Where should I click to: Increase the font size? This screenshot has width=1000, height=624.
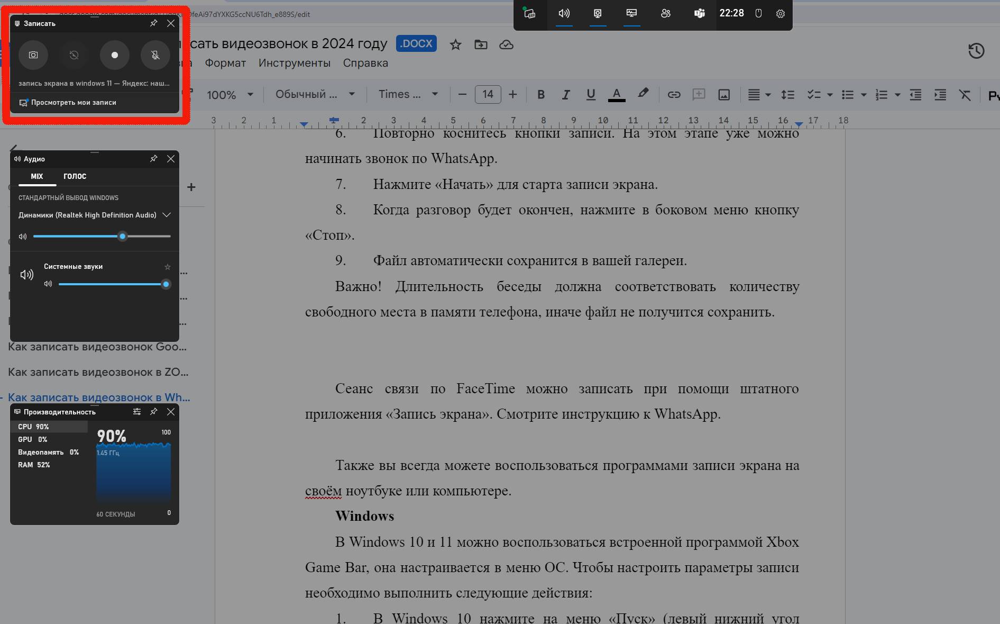tap(512, 95)
